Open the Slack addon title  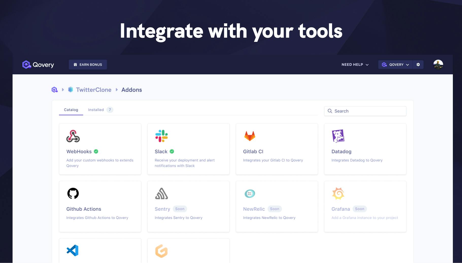[x=161, y=152]
